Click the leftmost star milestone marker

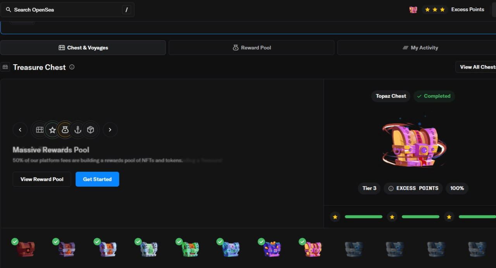[336, 217]
